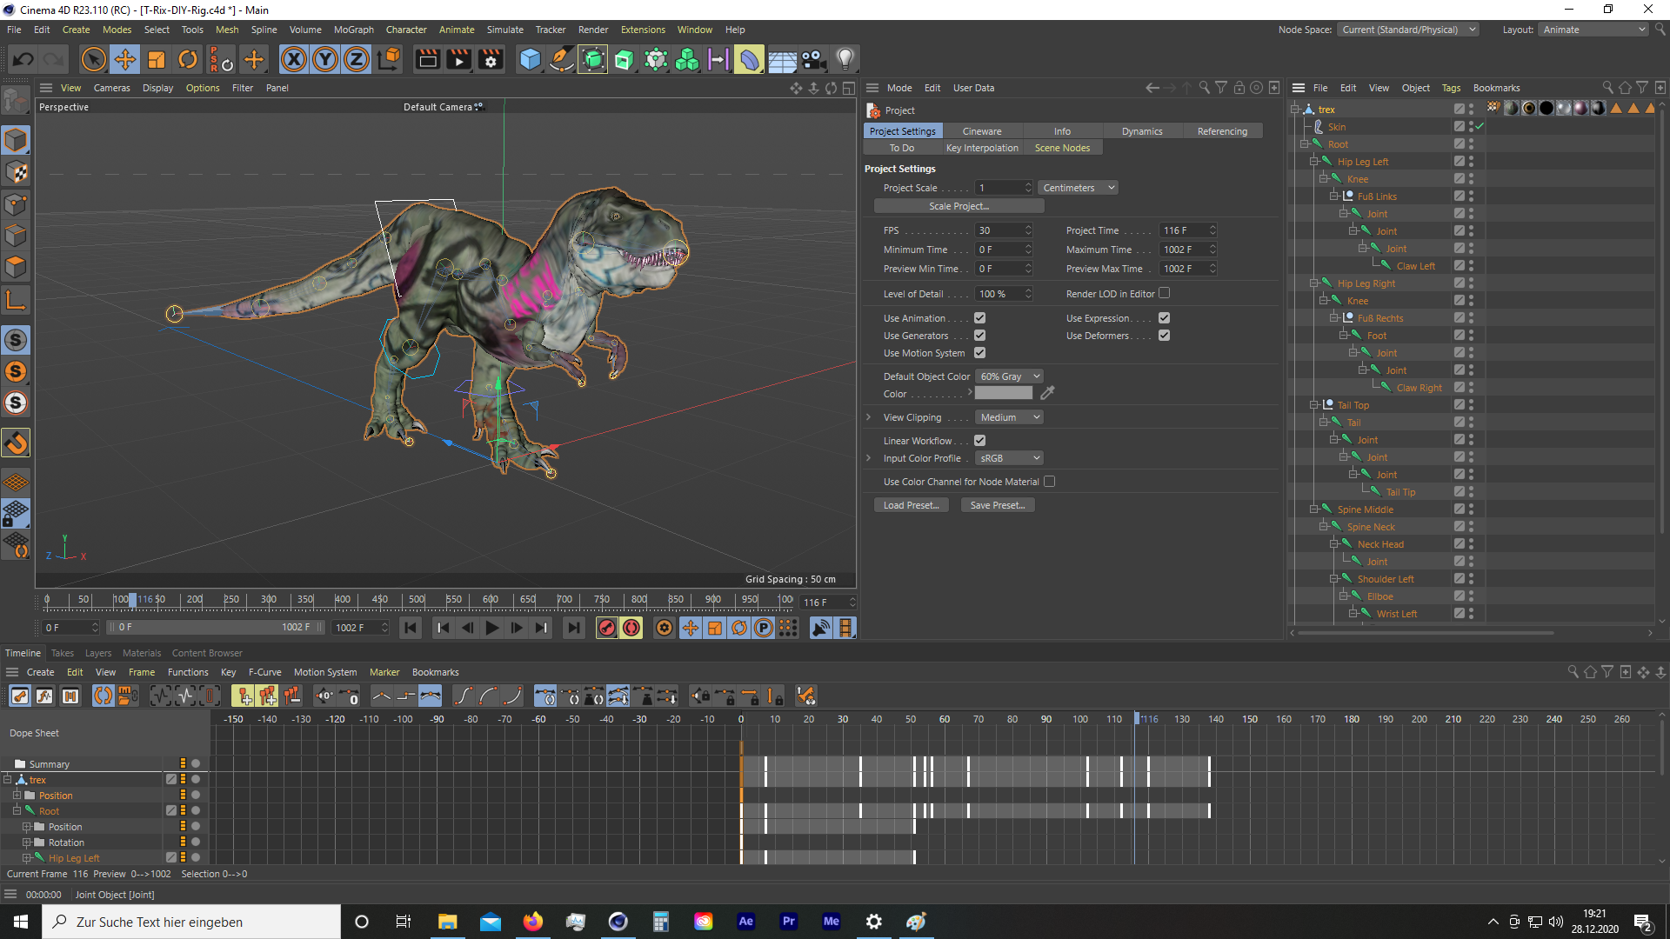Go to Start of animation button
The image size is (1670, 939).
click(411, 628)
